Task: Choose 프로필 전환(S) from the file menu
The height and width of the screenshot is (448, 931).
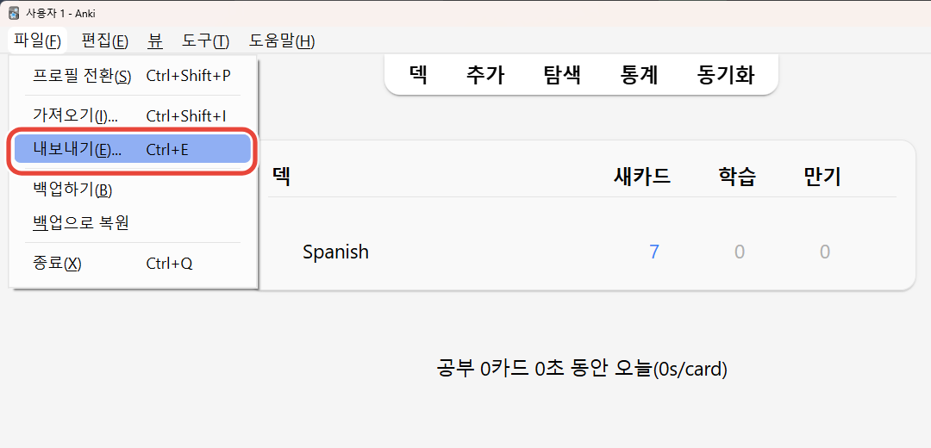Action: click(x=133, y=76)
